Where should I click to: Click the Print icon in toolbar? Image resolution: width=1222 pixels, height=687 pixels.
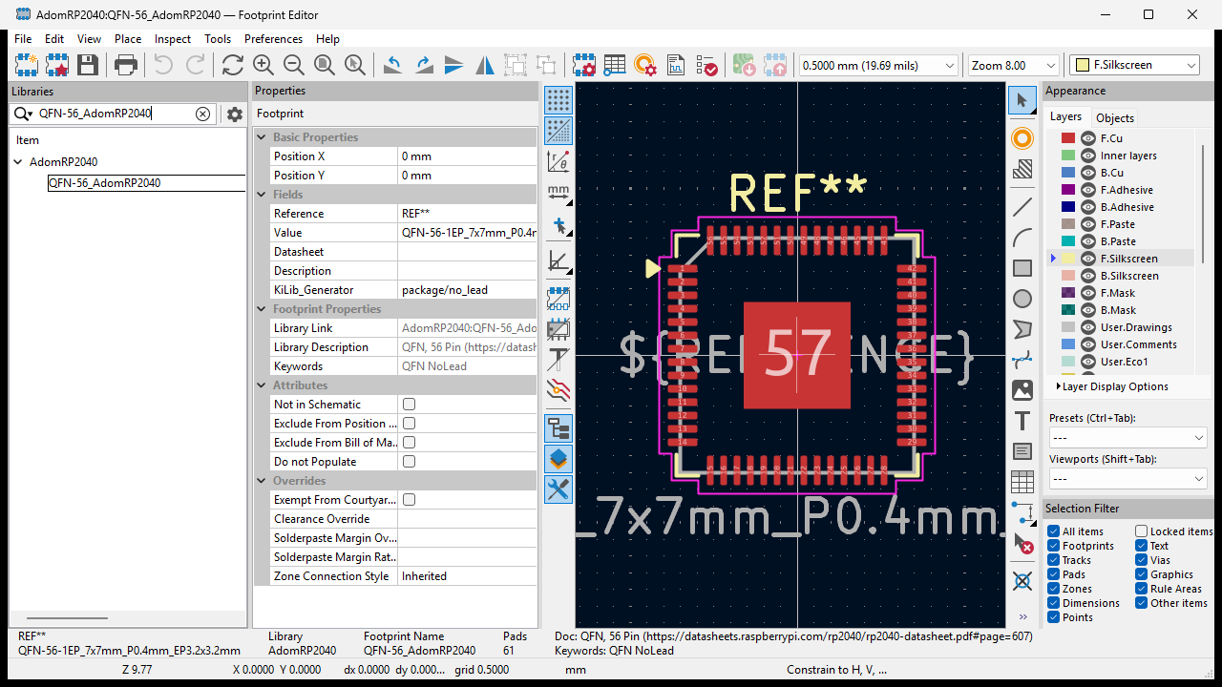point(126,65)
